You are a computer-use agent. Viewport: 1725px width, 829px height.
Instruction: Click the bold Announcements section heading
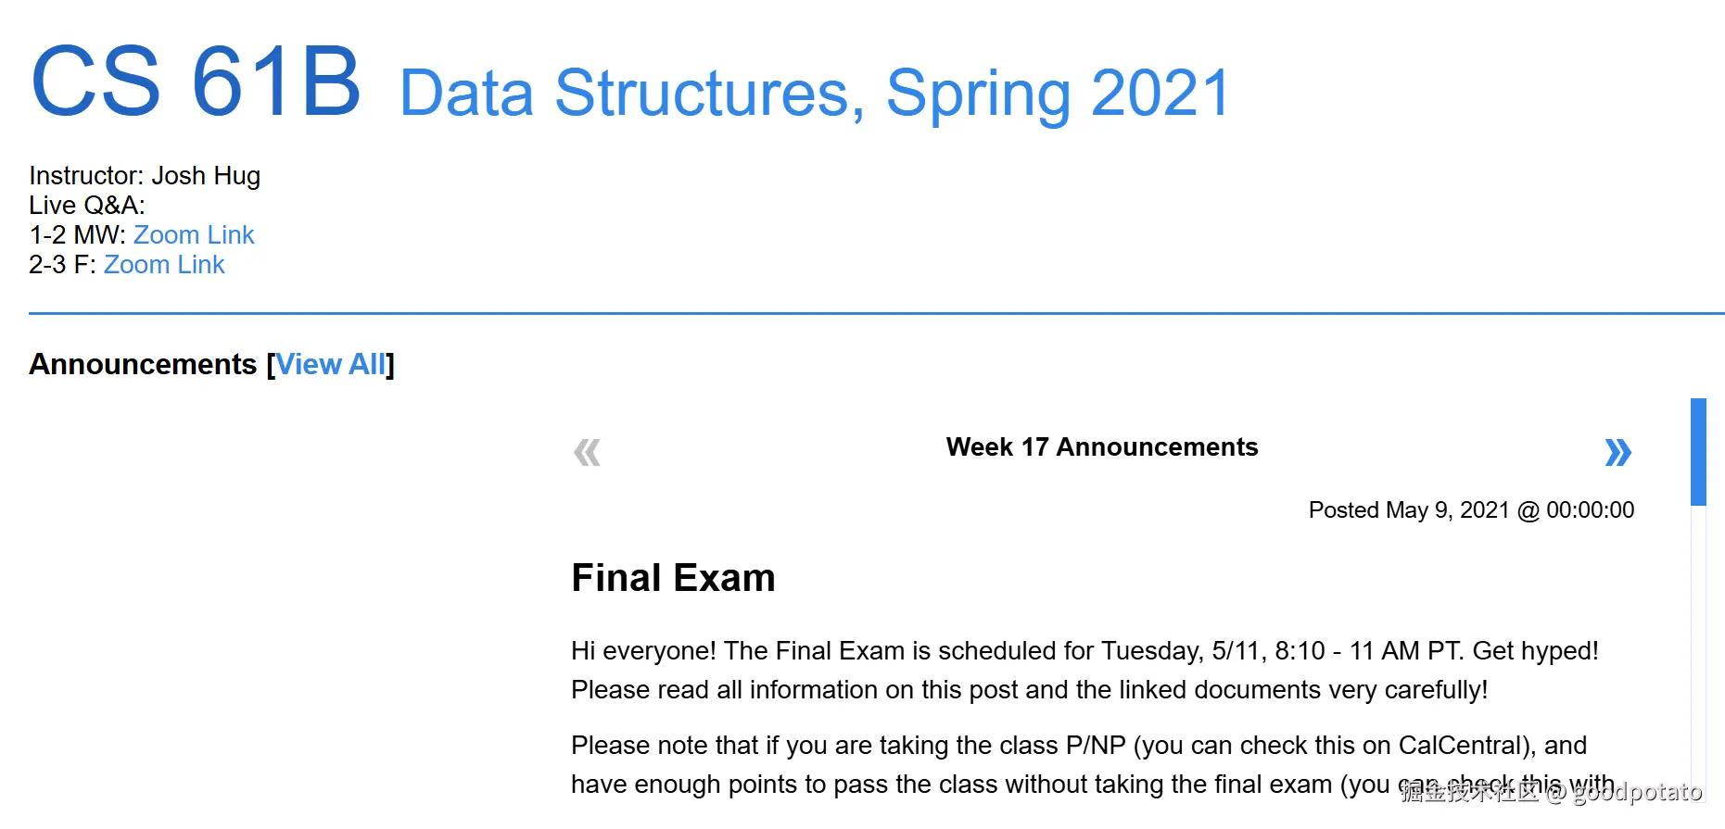143,365
